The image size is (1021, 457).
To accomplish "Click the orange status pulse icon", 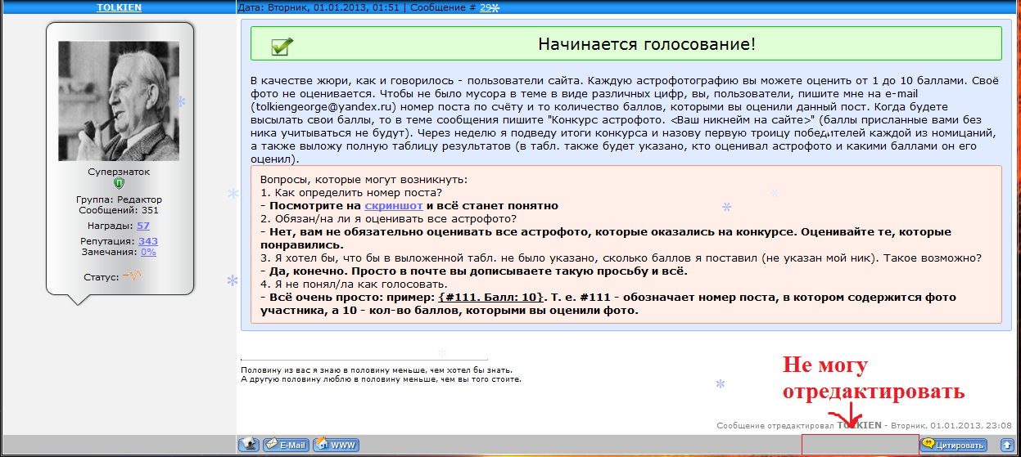I will [133, 276].
